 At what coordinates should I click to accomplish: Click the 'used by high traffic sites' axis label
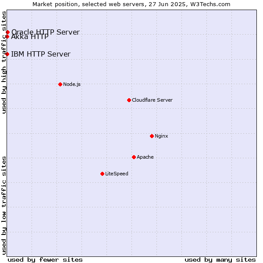pos(4,62)
